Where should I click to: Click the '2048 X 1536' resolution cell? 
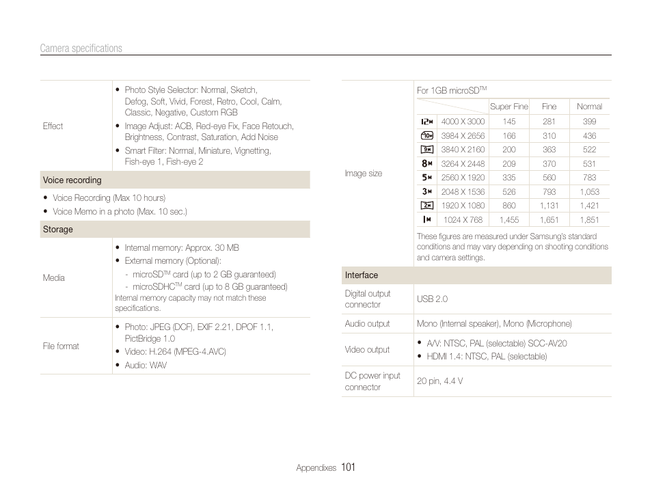[463, 192]
